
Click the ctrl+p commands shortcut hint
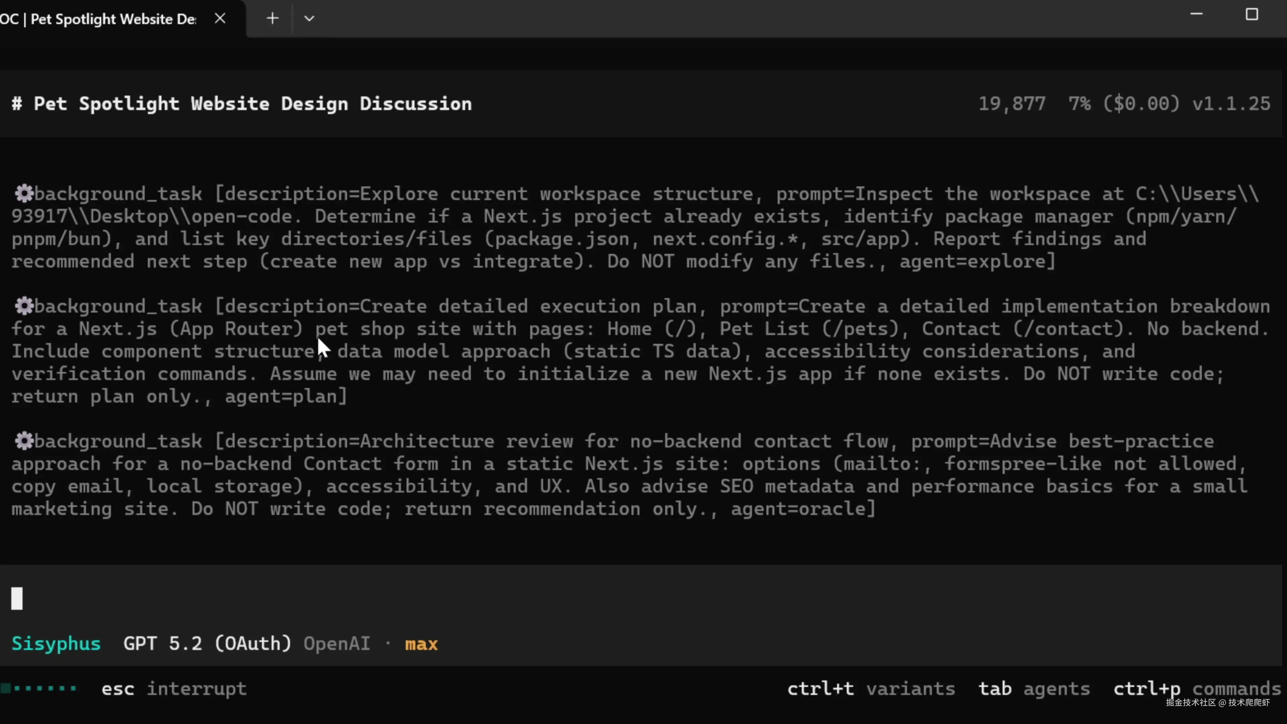1197,689
